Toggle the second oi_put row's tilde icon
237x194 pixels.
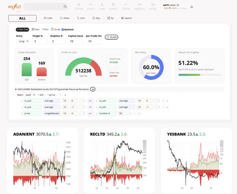(x=163, y=107)
